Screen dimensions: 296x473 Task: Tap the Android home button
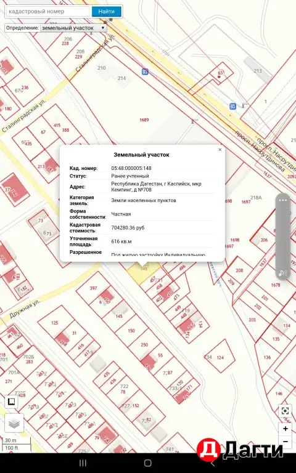[148, 463]
